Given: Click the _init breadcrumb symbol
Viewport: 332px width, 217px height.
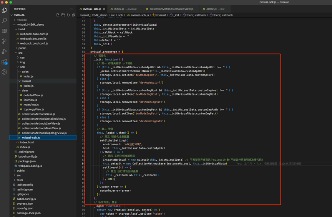Looking at the screenshot, I should point(176,15).
